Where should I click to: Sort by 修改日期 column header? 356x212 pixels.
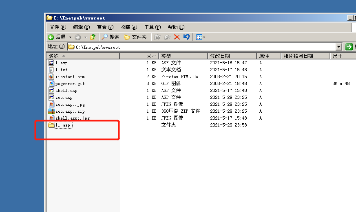click(x=232, y=56)
